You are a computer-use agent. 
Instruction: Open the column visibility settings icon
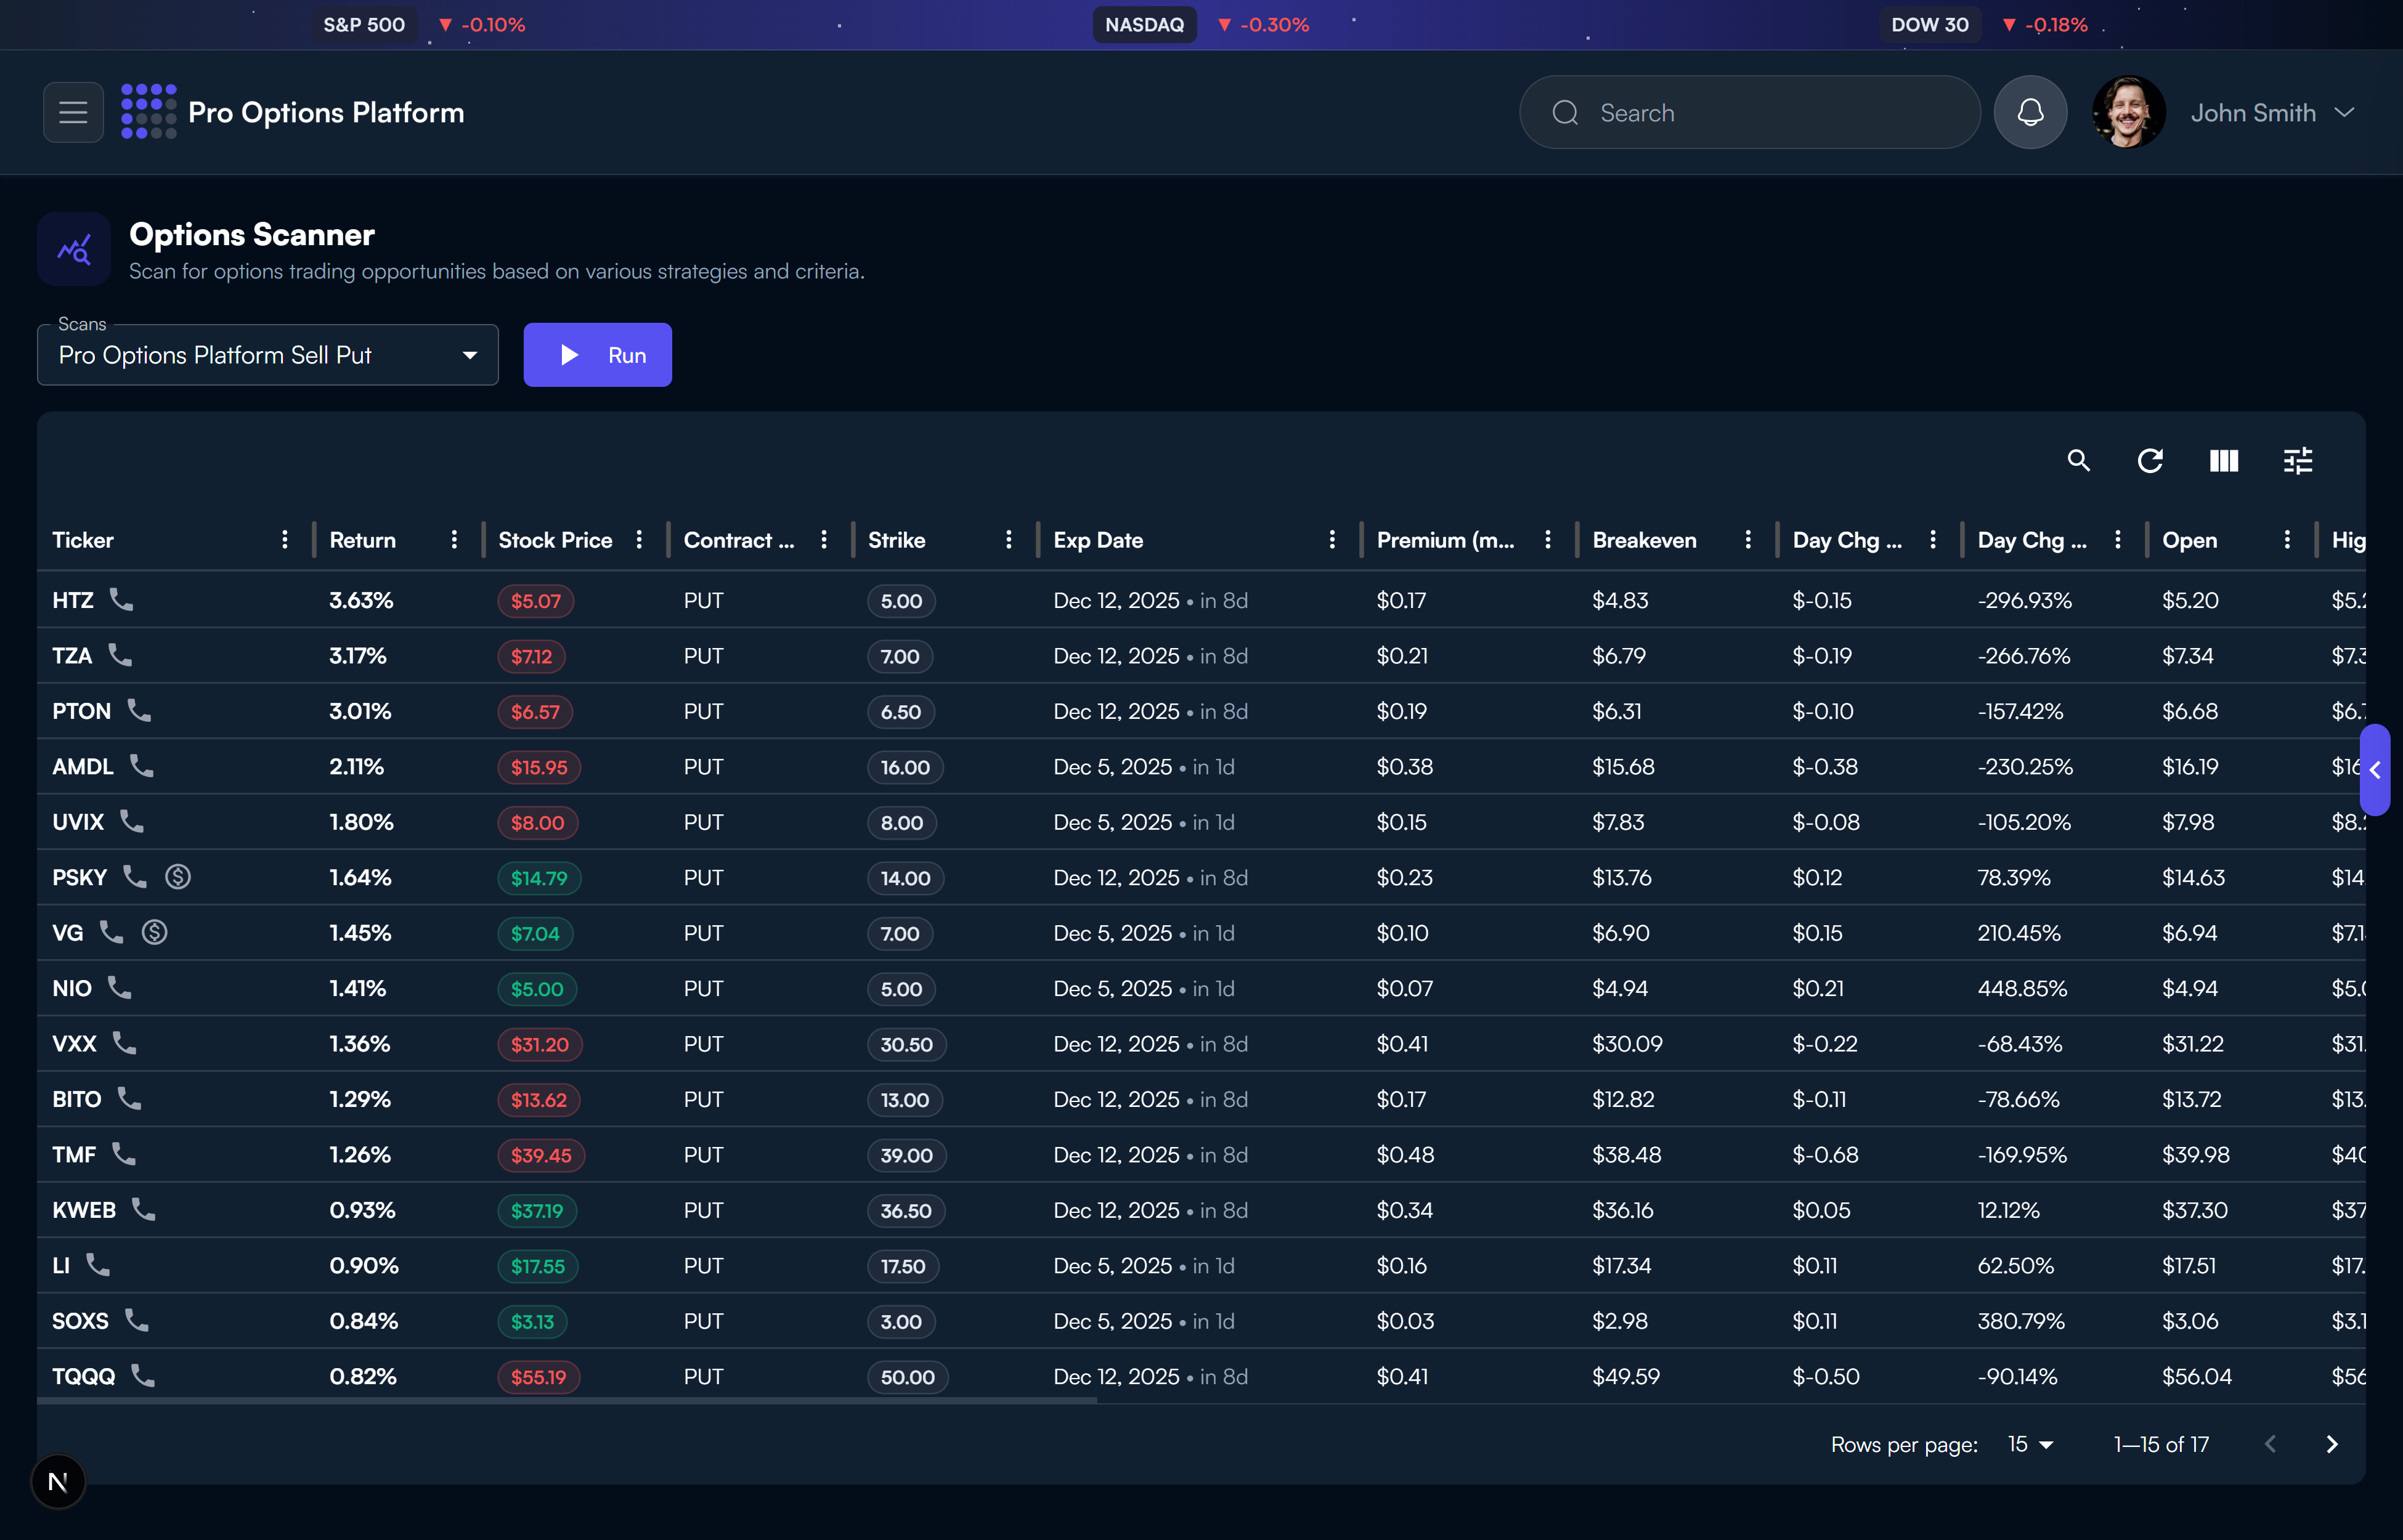click(2225, 461)
